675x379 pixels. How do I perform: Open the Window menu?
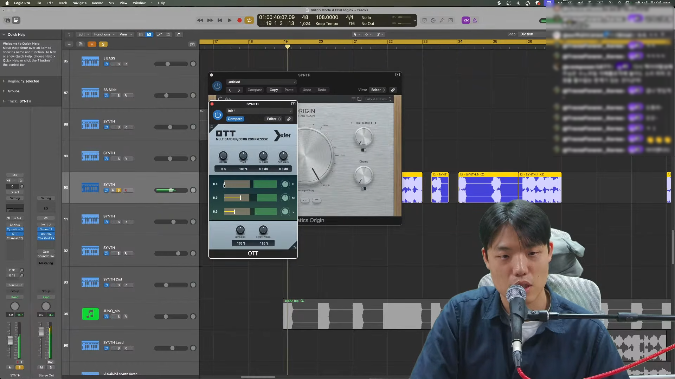tap(139, 3)
